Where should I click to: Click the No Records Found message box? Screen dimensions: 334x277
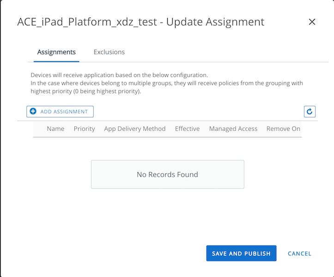click(167, 175)
